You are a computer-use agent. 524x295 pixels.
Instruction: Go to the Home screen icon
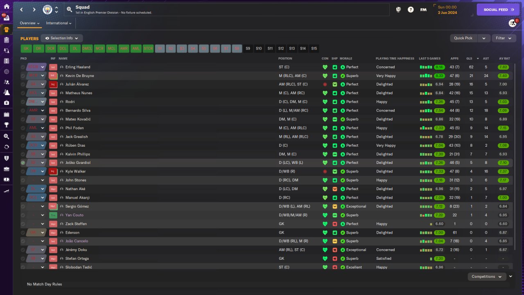[x=6, y=7]
